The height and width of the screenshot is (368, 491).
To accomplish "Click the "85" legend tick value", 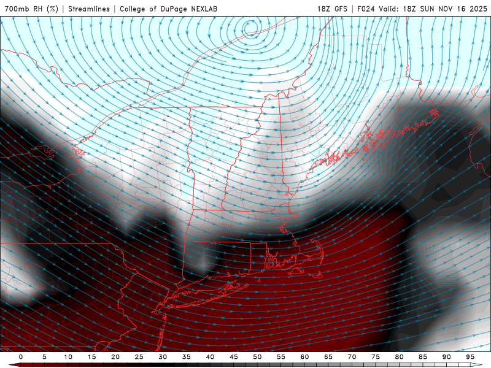I will [423, 357].
